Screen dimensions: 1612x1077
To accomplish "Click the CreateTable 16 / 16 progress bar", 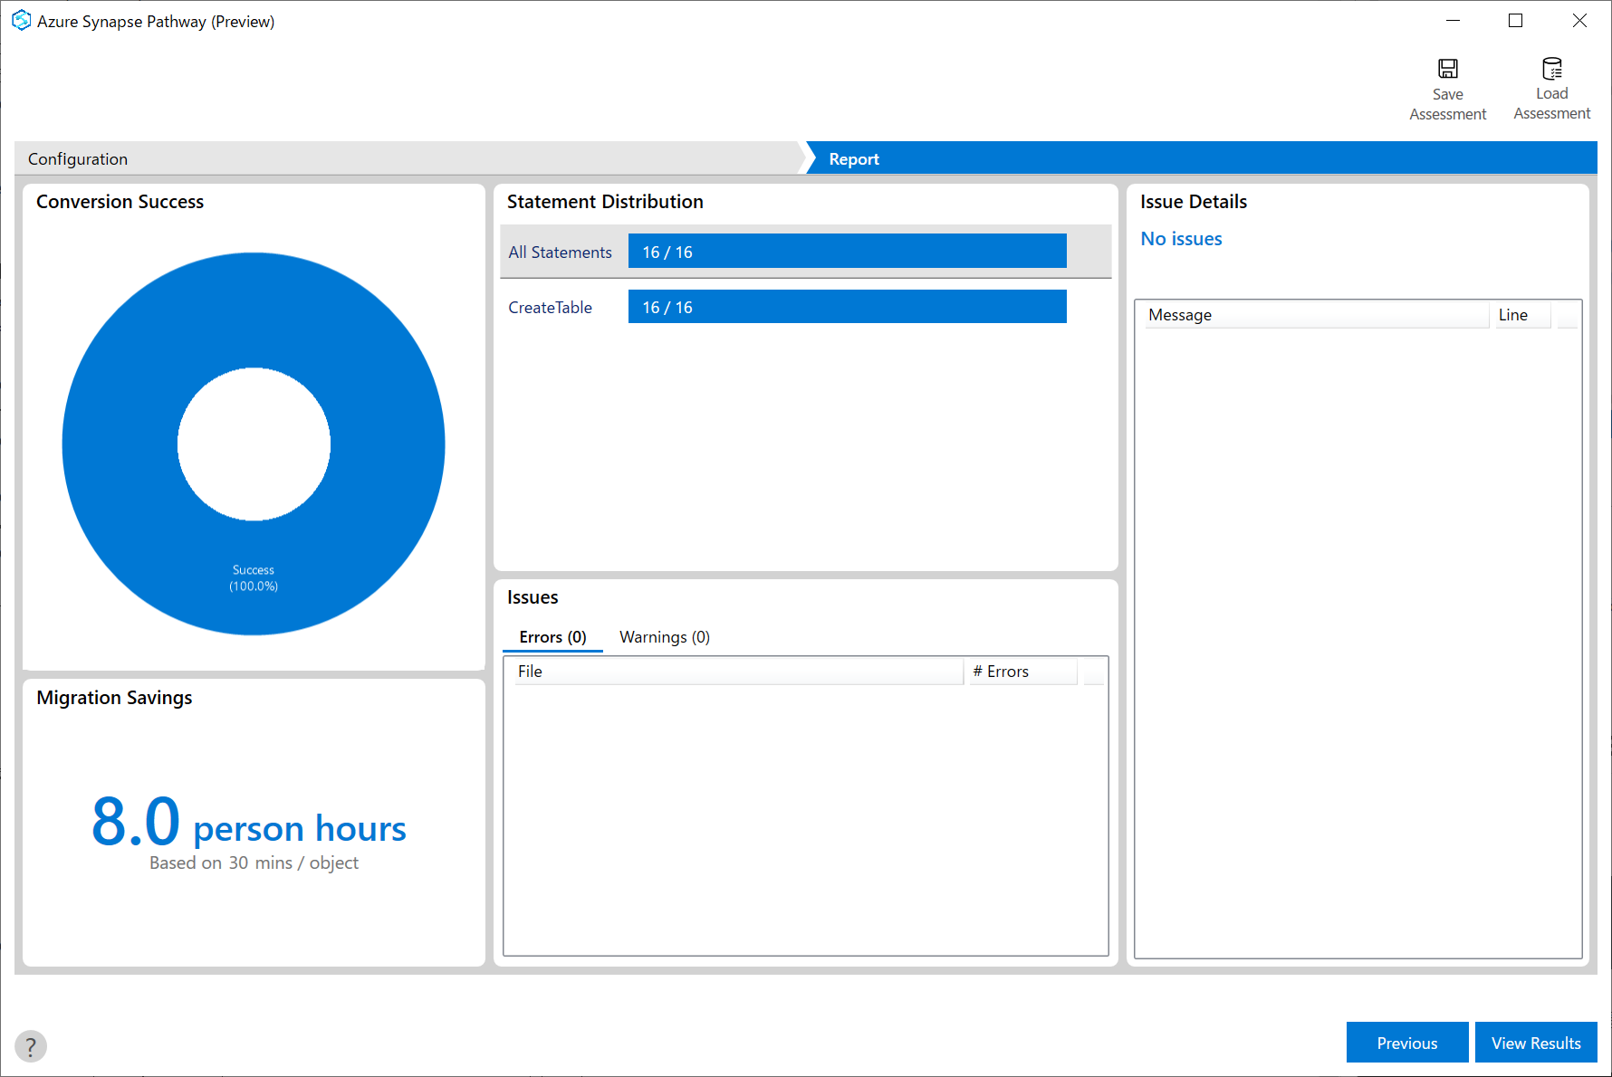I will click(848, 307).
